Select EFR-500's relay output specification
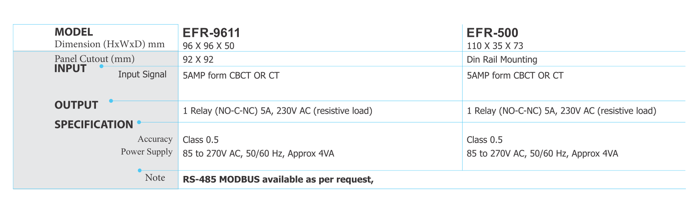The width and height of the screenshot is (699, 214). point(561,111)
